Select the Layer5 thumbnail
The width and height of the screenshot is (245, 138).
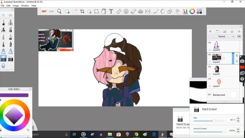[217, 69]
